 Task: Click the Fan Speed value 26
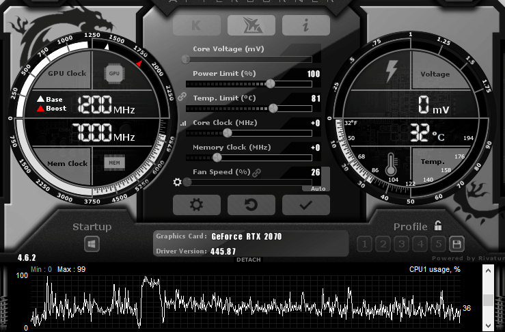[x=316, y=172]
